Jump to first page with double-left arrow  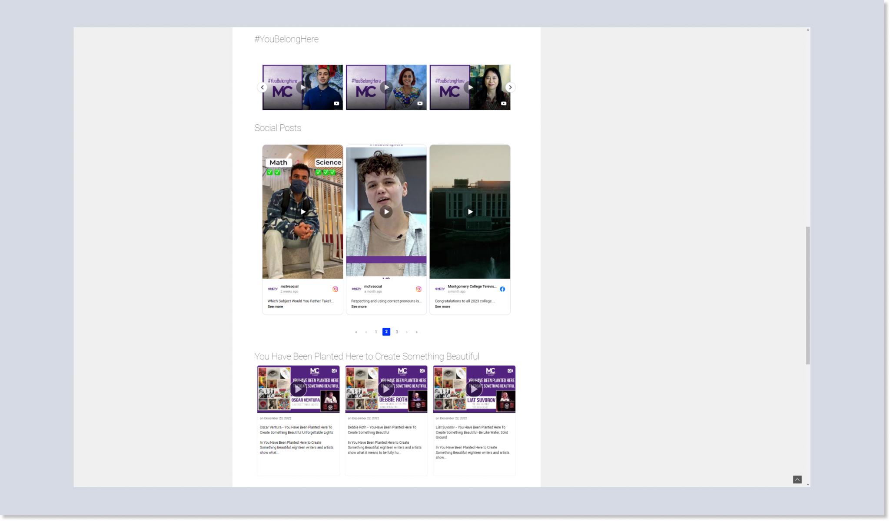click(x=356, y=332)
